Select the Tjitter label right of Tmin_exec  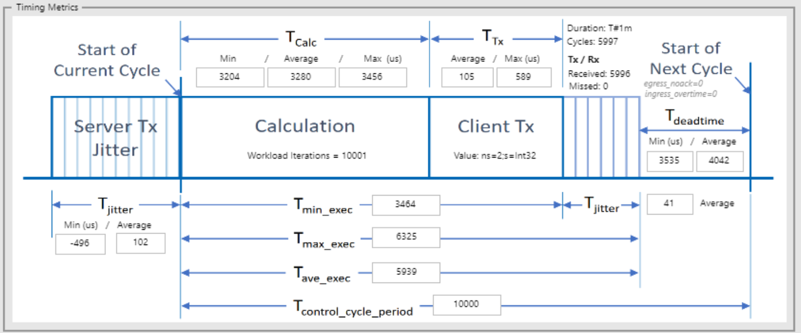pos(602,205)
